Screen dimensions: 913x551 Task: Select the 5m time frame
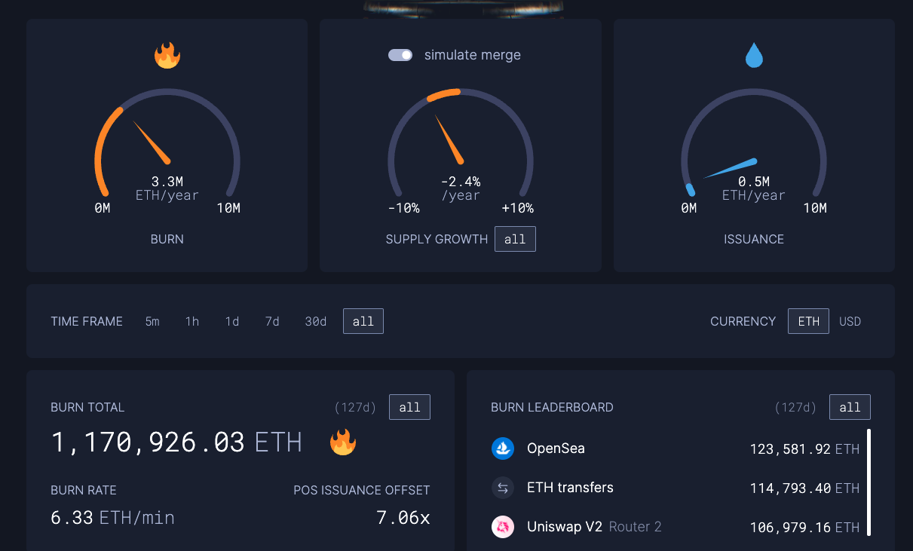[x=152, y=321]
